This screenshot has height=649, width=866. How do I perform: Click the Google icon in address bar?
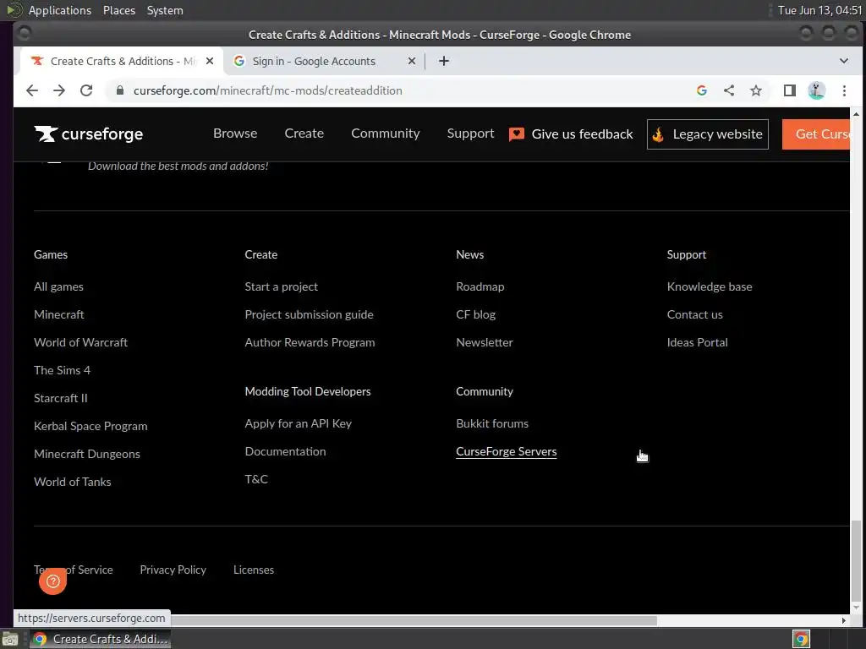pos(702,90)
